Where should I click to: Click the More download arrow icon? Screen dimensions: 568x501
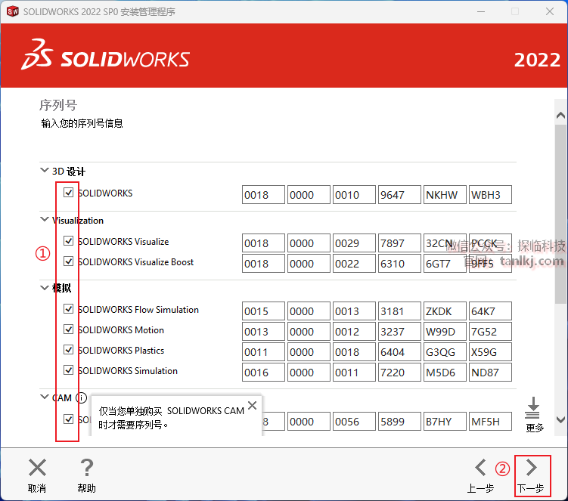tap(534, 408)
